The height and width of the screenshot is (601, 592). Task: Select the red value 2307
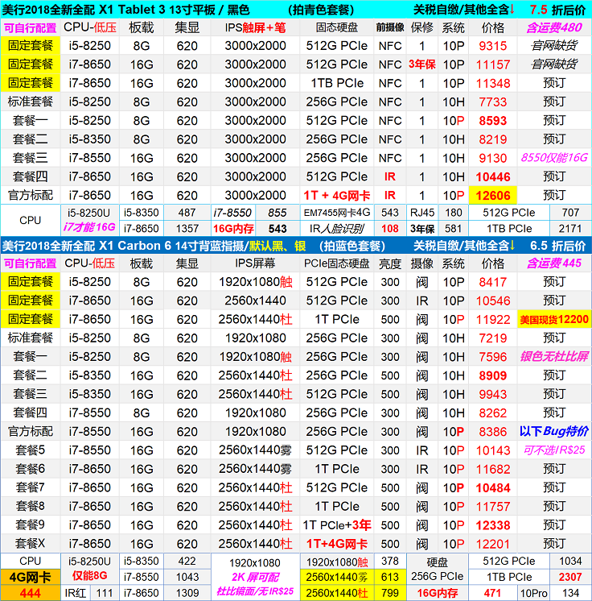coord(570,577)
